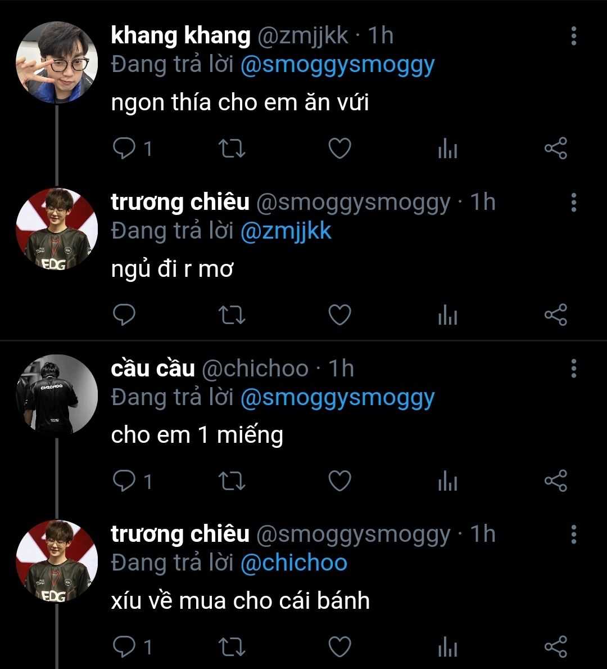View analytics for "cho em 1 miếng" tweet

pyautogui.click(x=447, y=481)
